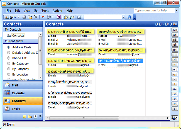Screen dimensions: 181x129
Task: Jump to uv index button
Action: 175,89
